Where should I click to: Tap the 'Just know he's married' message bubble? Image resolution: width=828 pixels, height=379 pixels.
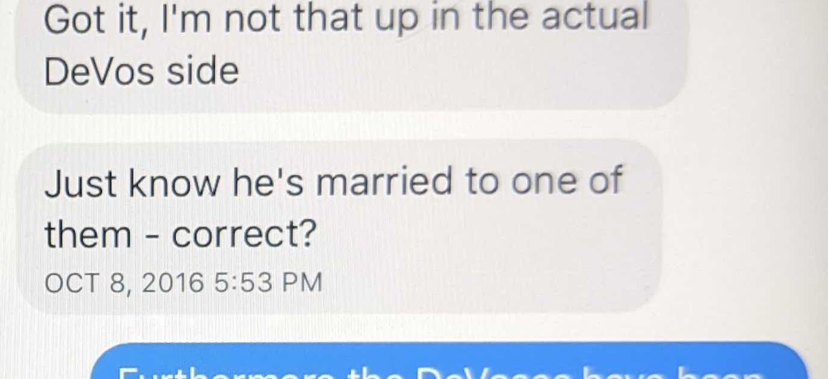338,227
